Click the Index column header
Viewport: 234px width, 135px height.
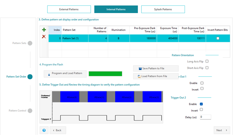55,30
